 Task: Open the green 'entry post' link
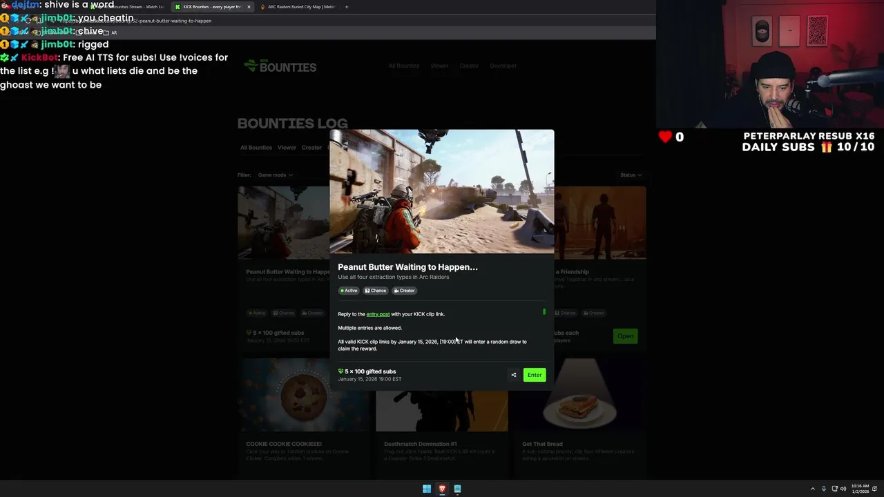[378, 314]
